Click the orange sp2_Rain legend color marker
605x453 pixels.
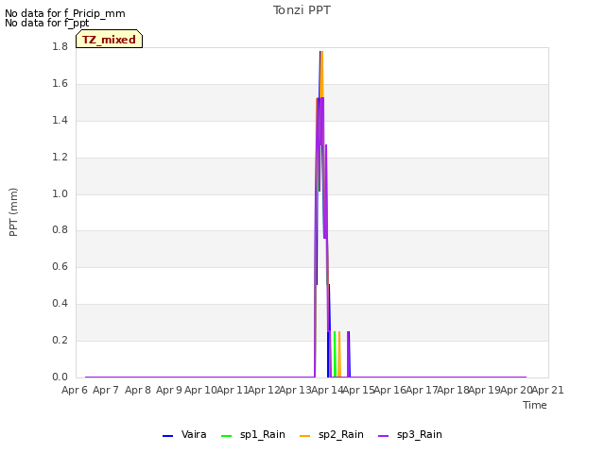(304, 436)
